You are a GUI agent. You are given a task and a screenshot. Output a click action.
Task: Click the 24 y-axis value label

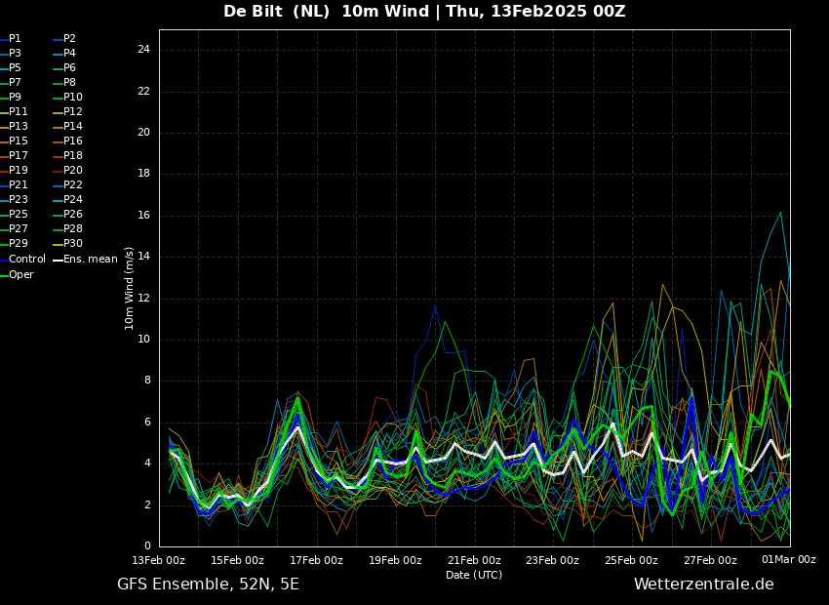143,50
